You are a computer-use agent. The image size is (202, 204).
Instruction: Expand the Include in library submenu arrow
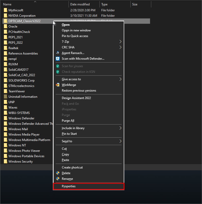(x=120, y=128)
